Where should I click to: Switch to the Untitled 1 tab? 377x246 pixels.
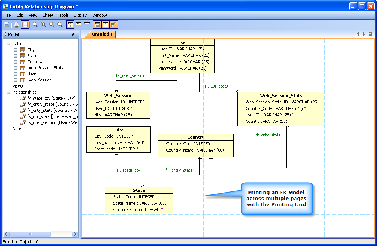[102, 34]
